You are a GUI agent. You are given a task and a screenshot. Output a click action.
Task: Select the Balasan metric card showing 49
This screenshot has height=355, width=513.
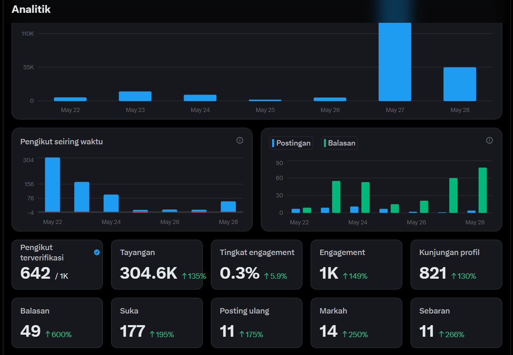57,323
